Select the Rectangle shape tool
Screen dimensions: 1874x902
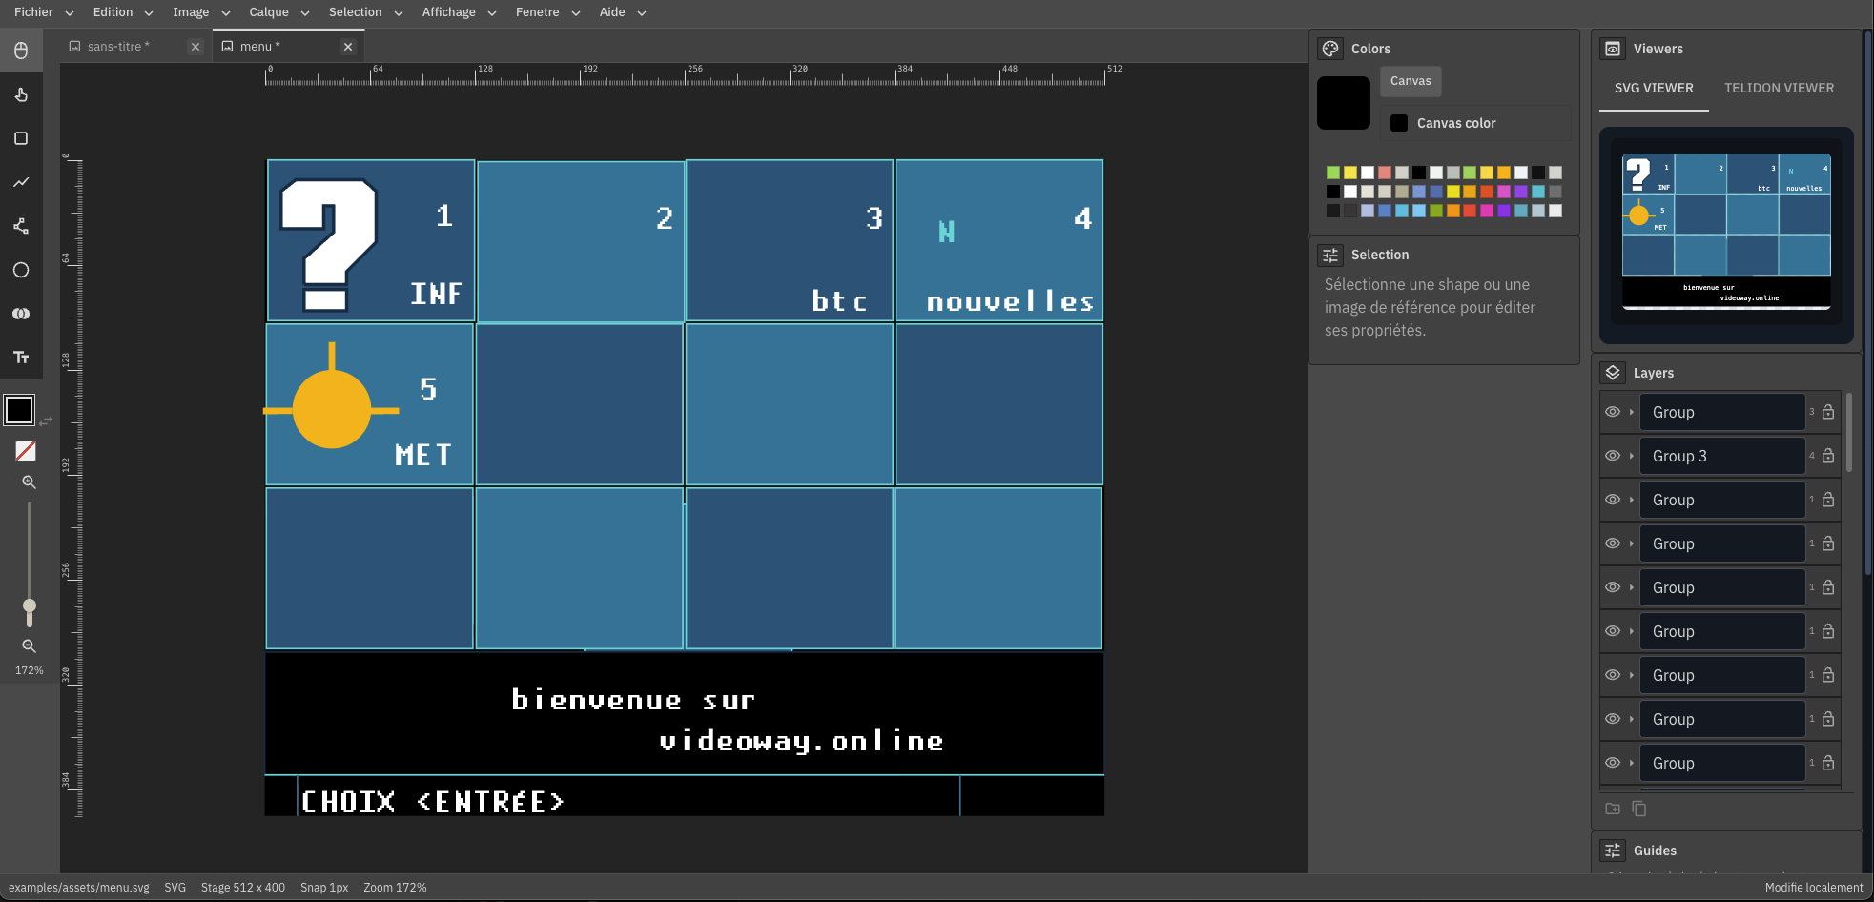(21, 138)
